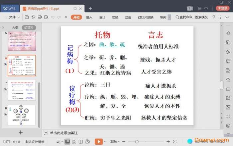Click the search command box

click(191, 17)
